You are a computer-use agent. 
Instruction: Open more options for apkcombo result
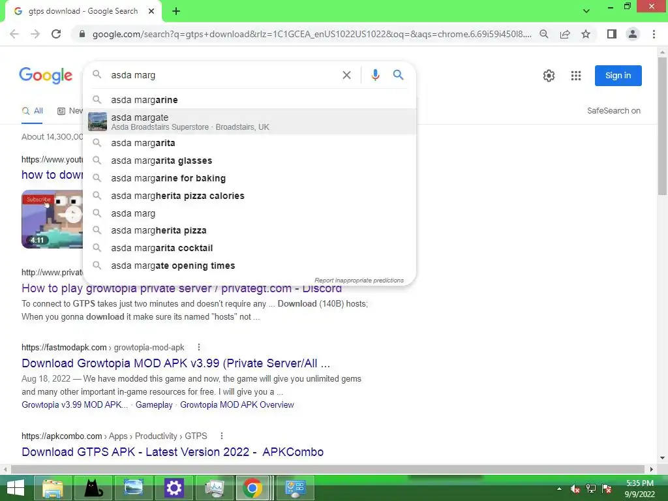point(222,436)
